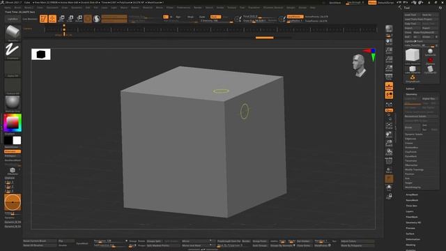Viewport: 446px width, 251px height.
Task: Select the Scale transform icon
Action: [70, 19]
